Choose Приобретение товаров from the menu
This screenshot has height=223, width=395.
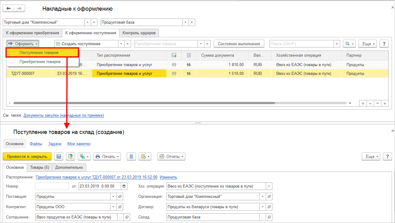[42, 62]
